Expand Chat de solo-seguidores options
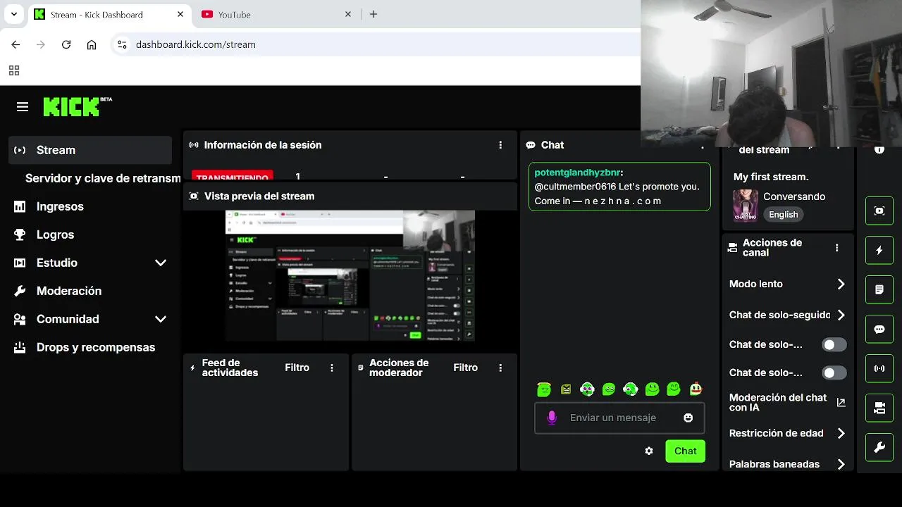 coord(841,315)
